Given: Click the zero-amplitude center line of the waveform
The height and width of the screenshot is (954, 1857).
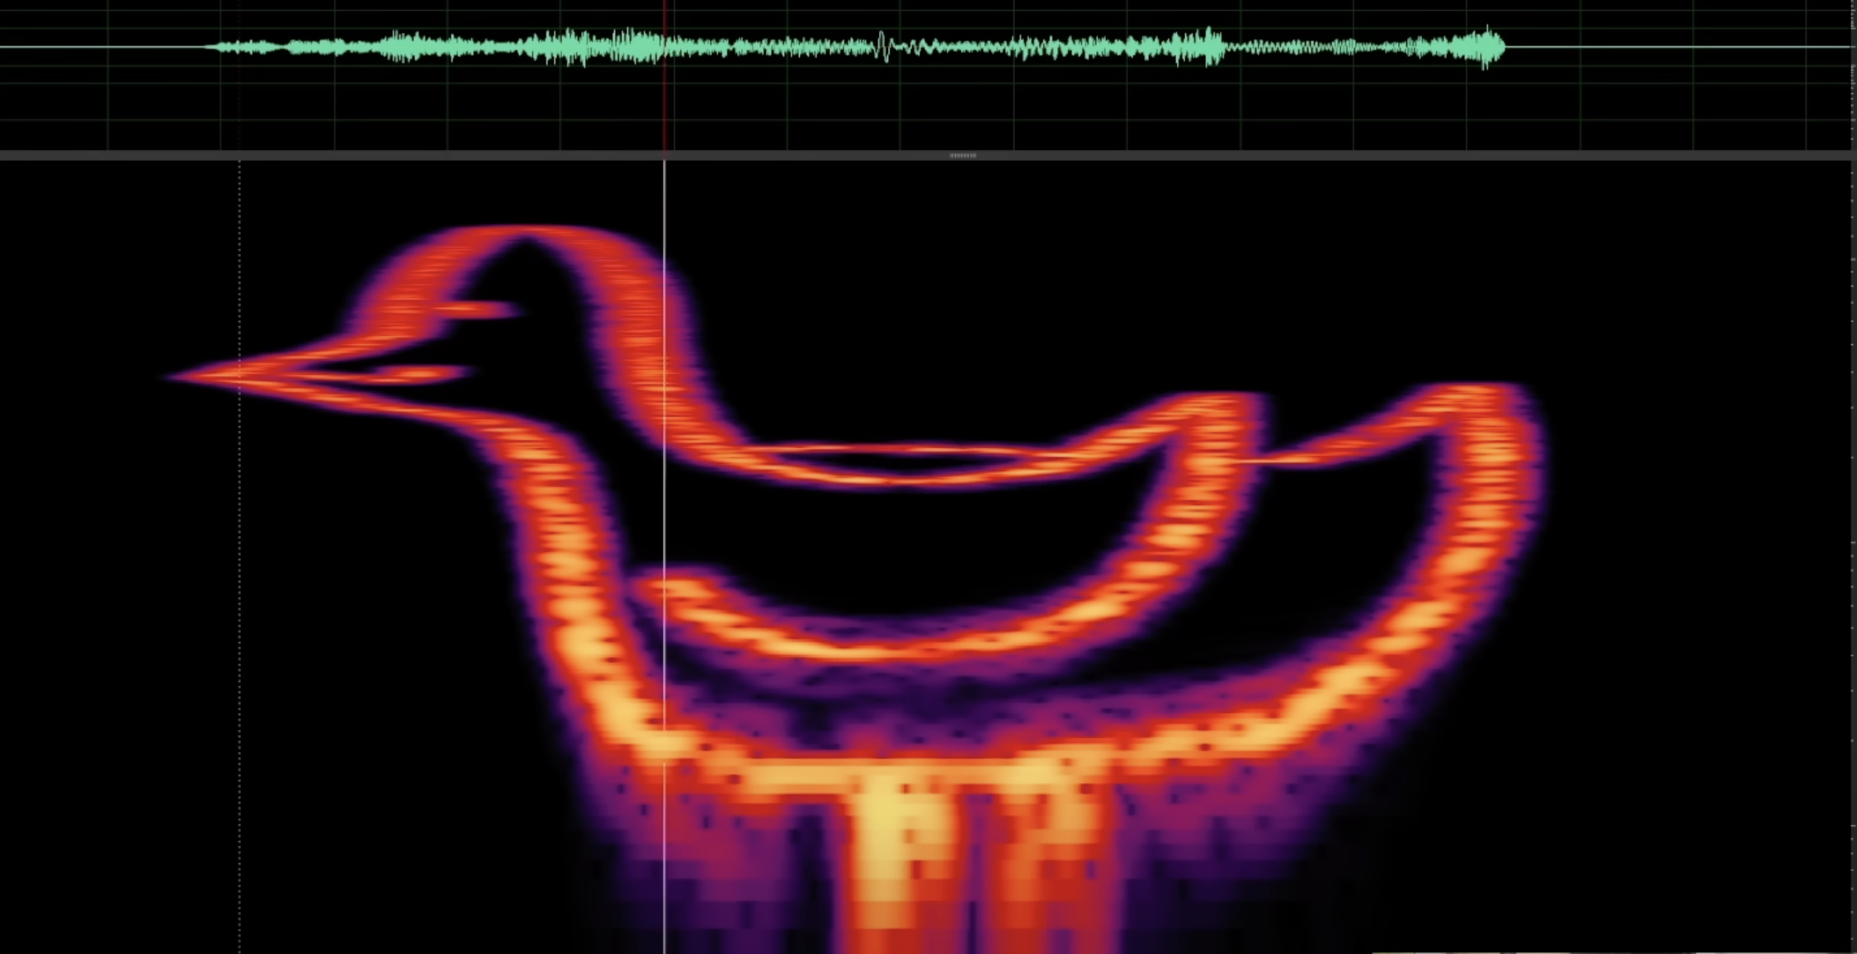Looking at the screenshot, I should [1651, 47].
